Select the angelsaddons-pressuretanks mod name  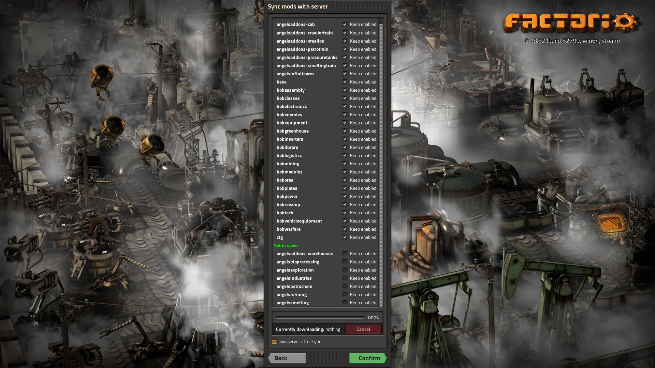(x=307, y=58)
